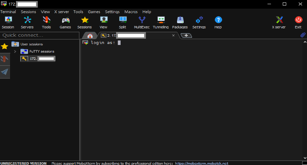Viewport: 307px width, 165px height.
Task: Focus the Quick connect input field
Action: click(40, 35)
